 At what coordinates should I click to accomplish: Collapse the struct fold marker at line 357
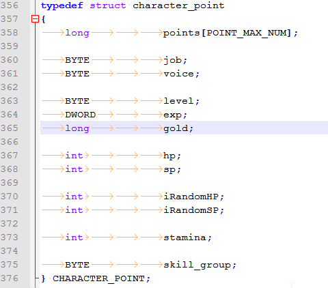coord(35,19)
